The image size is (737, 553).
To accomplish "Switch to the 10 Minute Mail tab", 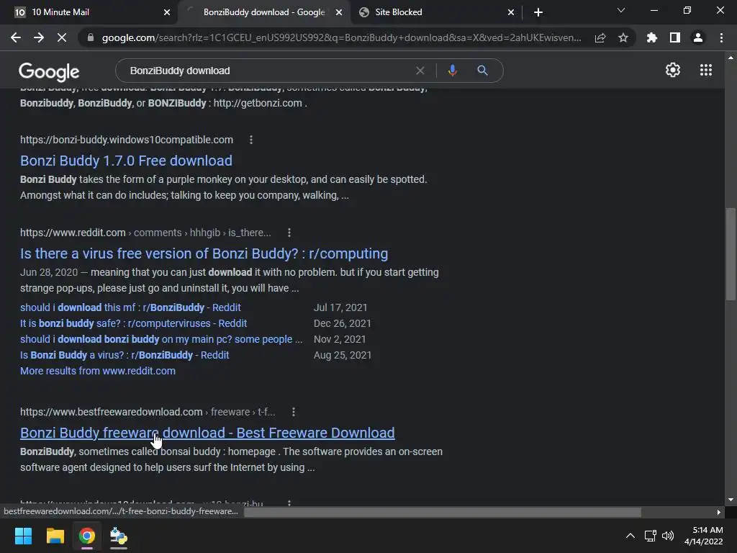I will [89, 12].
